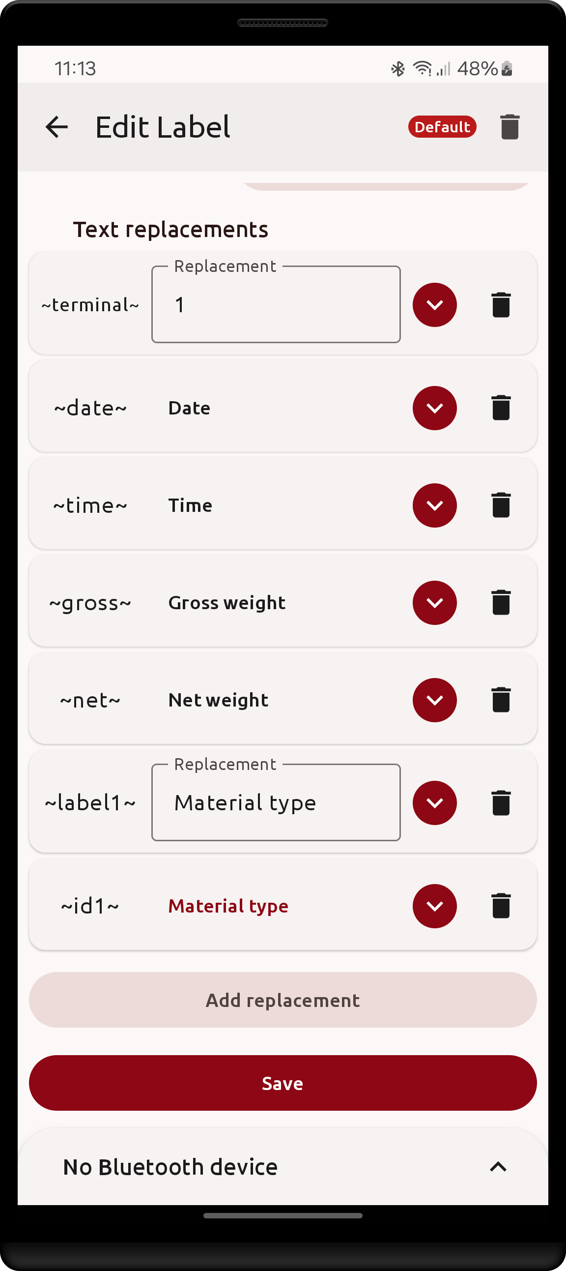
Task: Remove the ~date~ replacement entry
Action: (x=501, y=408)
